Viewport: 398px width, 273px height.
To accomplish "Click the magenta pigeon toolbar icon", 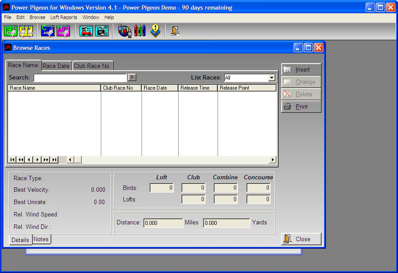I will tap(63, 31).
